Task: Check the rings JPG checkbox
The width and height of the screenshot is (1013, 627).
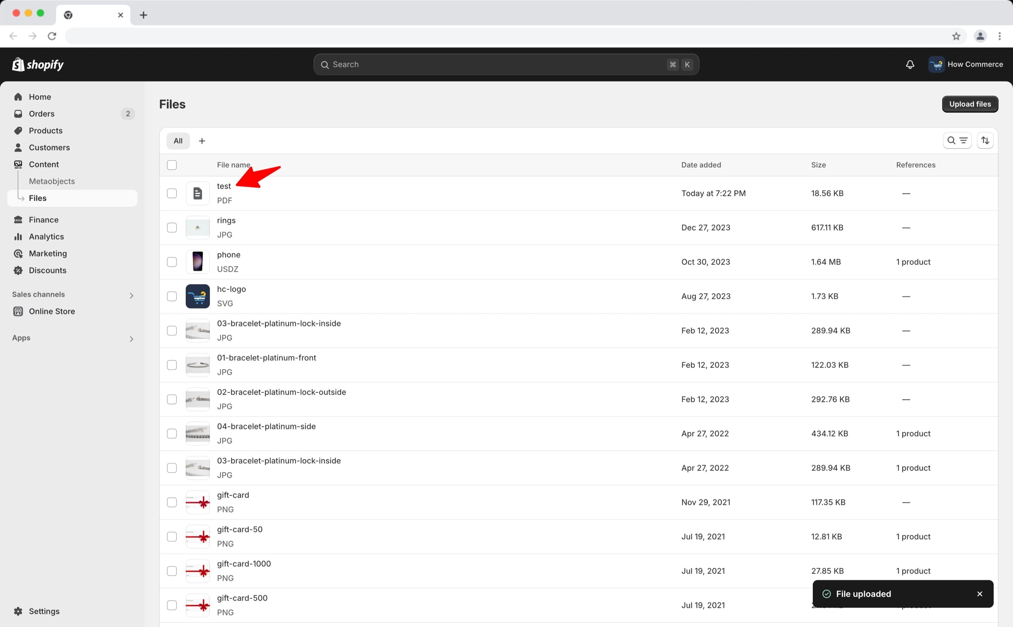Action: pyautogui.click(x=172, y=228)
